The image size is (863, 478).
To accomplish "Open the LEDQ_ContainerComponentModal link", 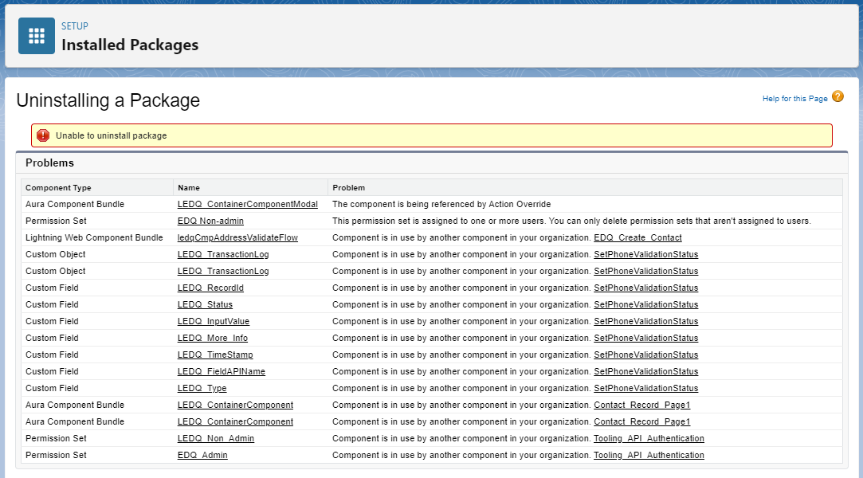I will click(x=248, y=204).
